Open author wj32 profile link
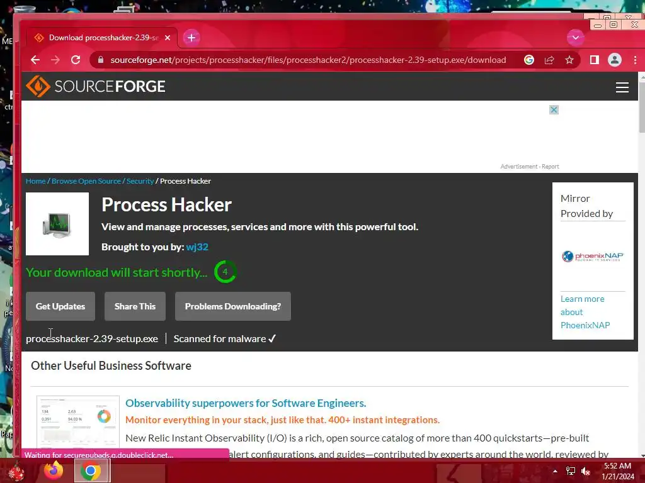 click(x=197, y=247)
